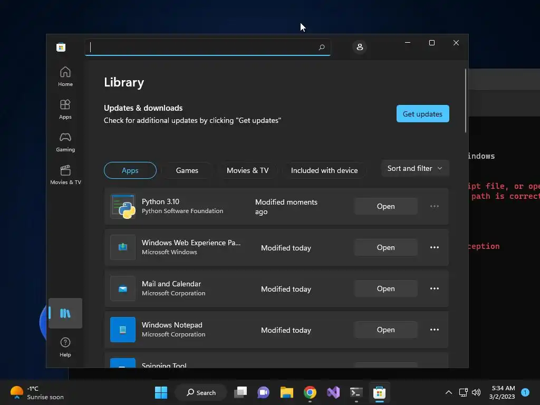The image size is (540, 405).
Task: Open the Chat app in taskbar
Action: pos(264,392)
